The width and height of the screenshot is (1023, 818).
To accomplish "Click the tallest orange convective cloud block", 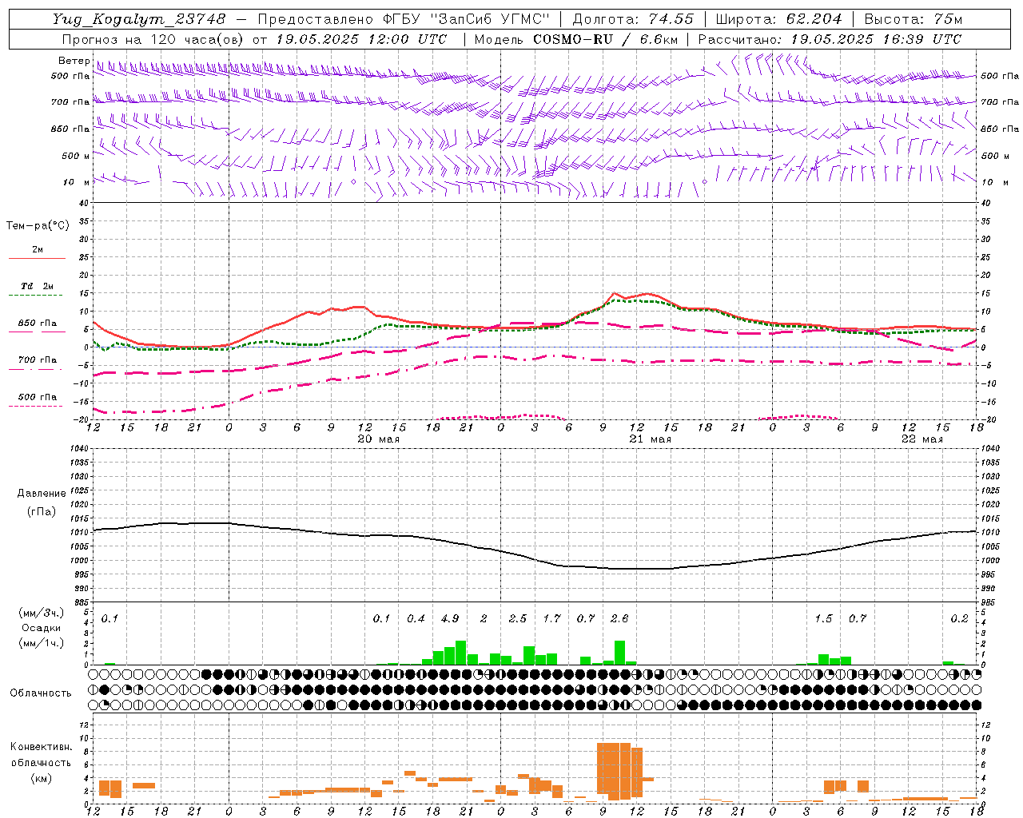I will (619, 771).
